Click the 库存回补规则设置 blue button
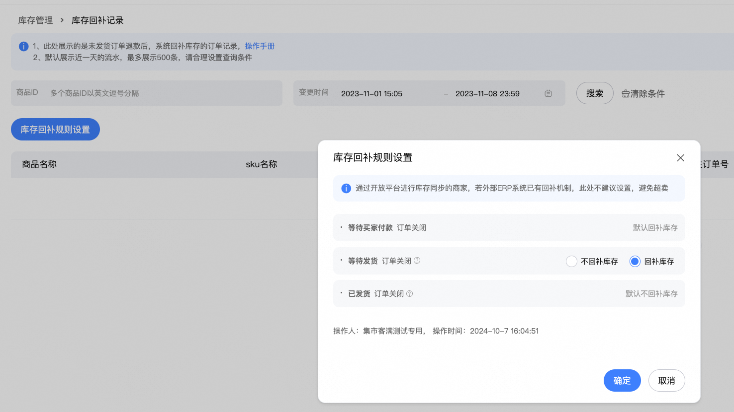 click(x=55, y=130)
